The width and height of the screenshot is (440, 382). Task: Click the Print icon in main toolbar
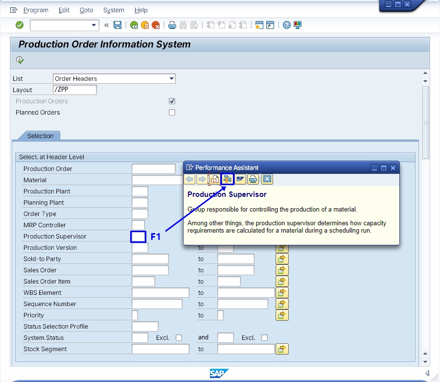point(172,25)
